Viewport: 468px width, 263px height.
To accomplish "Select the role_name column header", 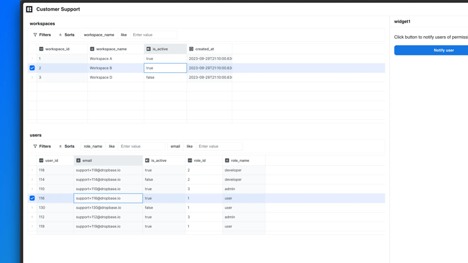I will (244, 161).
